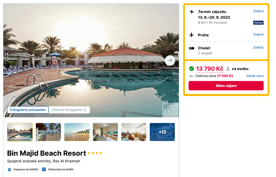Click the green availability checkmark icon
Image resolution: width=276 pixels, height=177 pixels.
(x=192, y=69)
